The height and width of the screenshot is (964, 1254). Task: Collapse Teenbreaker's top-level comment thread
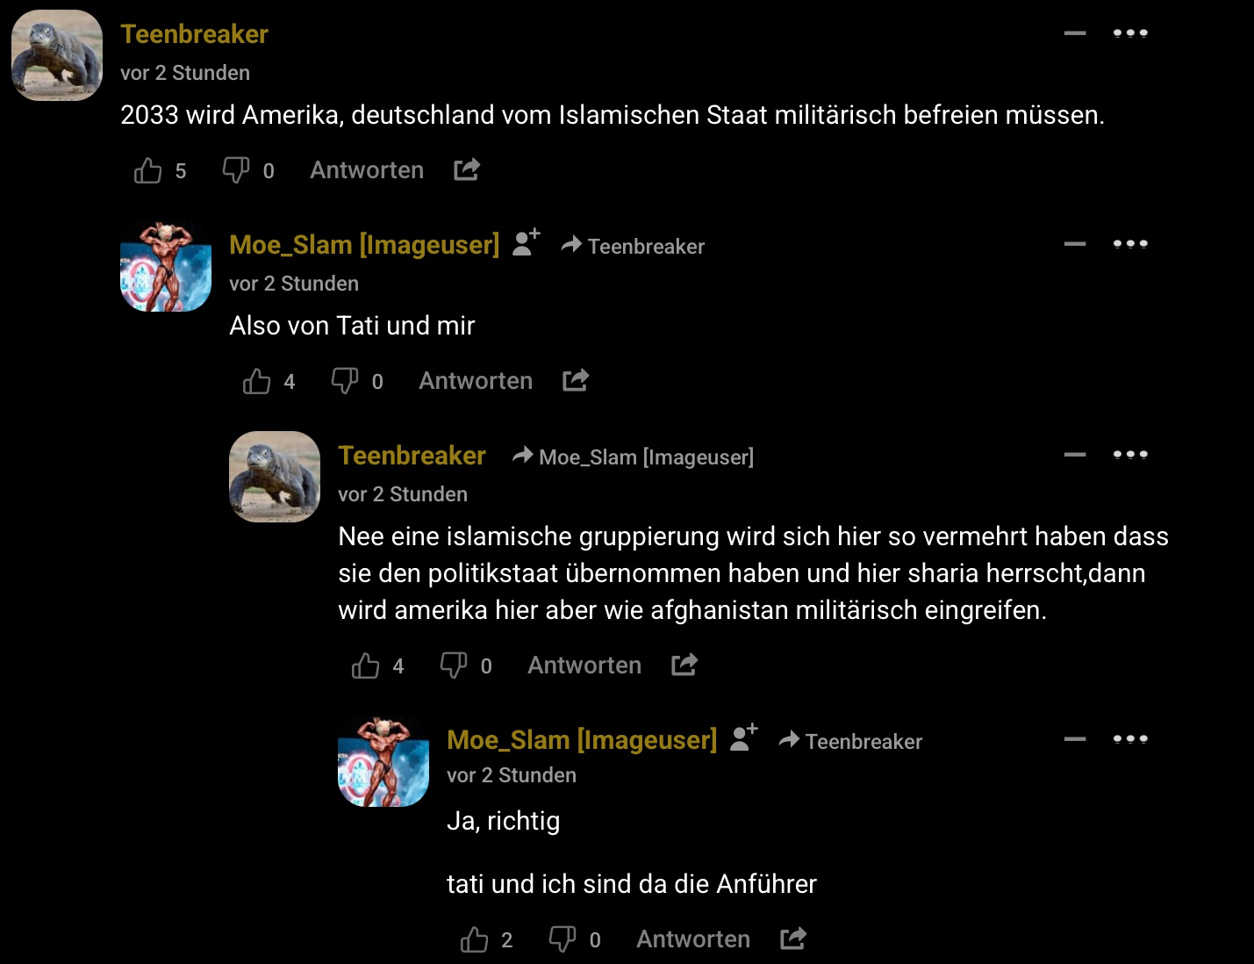(1075, 33)
